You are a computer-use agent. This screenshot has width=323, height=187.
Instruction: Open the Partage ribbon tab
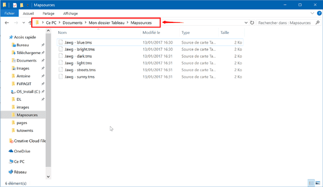pos(48,13)
